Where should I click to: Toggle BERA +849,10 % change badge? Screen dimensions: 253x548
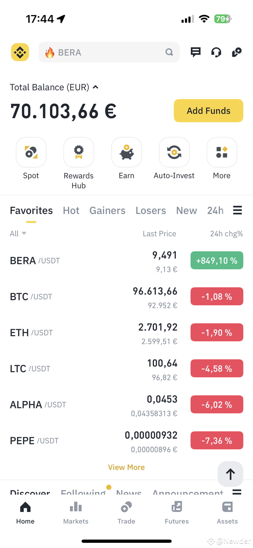pos(217,260)
